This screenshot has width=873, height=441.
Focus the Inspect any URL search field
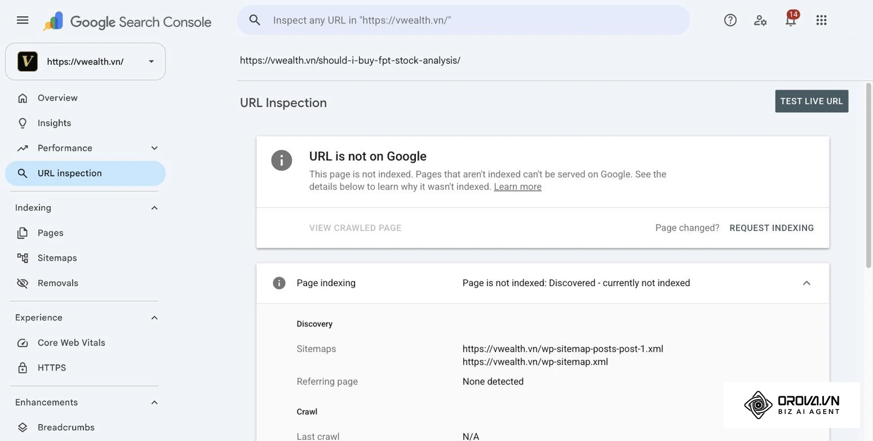463,20
